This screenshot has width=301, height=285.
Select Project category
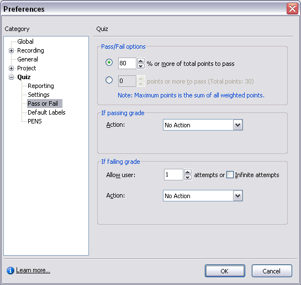point(27,68)
